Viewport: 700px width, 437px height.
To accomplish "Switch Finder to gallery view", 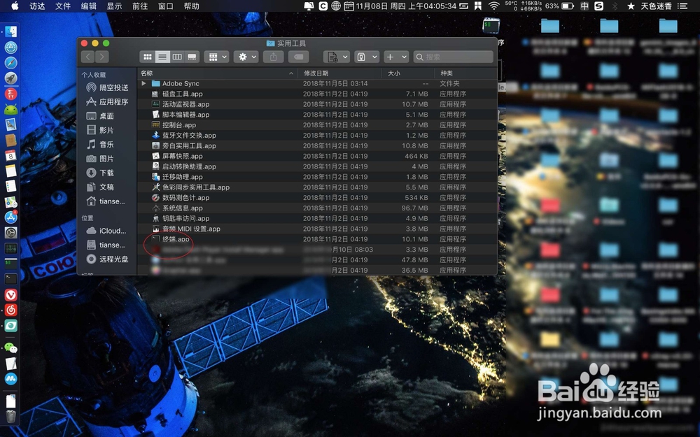I will (x=192, y=57).
